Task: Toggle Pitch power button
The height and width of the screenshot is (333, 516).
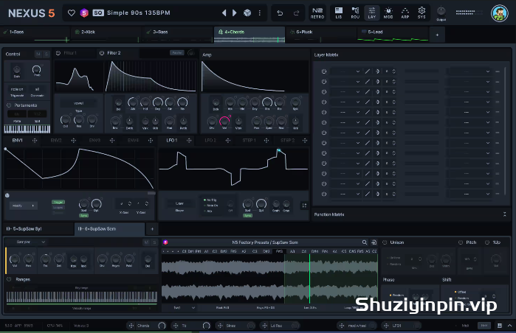Action: click(461, 242)
